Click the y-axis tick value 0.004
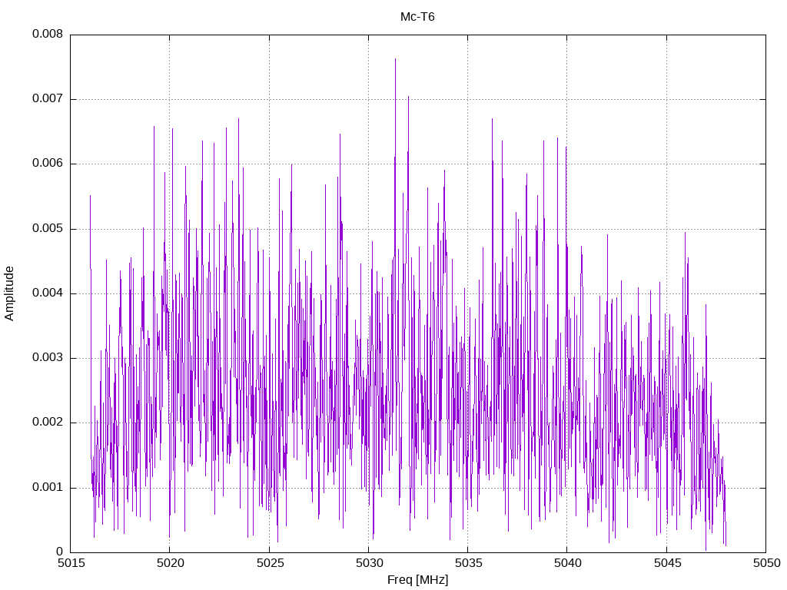 (48, 293)
